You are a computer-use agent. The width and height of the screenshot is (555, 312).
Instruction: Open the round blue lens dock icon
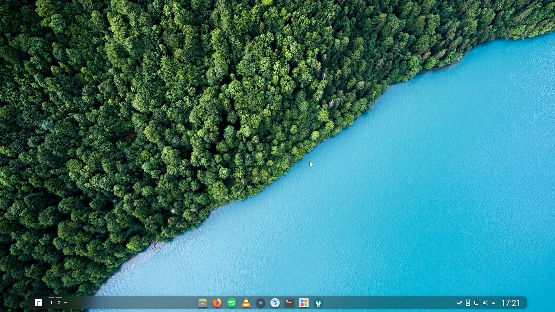260,303
